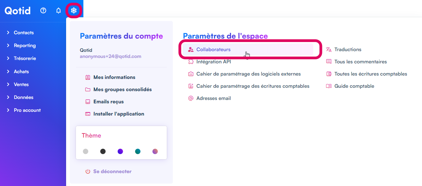
Task: Open the notifications bell icon
Action: click(58, 11)
